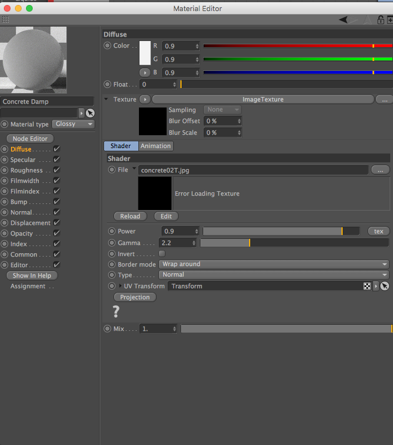Click the grip dots icon at top left
Viewport: 393px width, 445px height.
coord(6,19)
